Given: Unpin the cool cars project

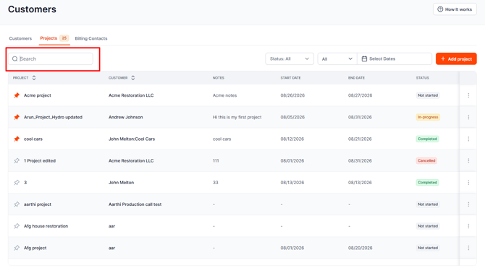Looking at the screenshot, I should 17,139.
